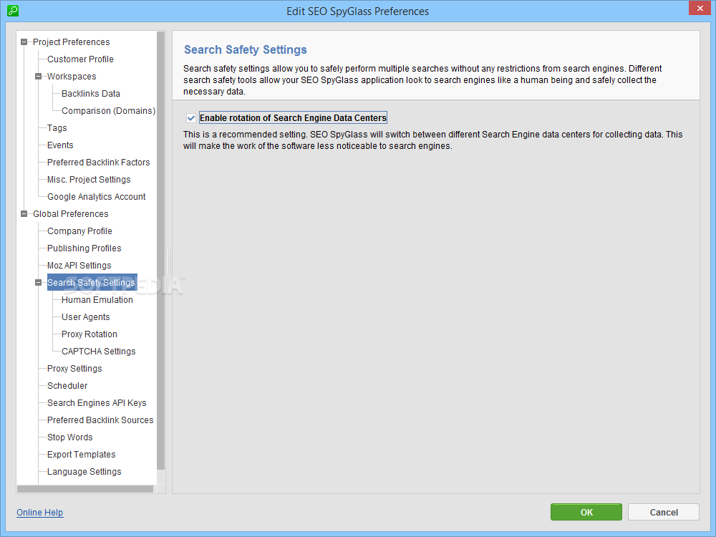Open Scheduler settings
Image resolution: width=716 pixels, height=537 pixels.
(x=67, y=386)
